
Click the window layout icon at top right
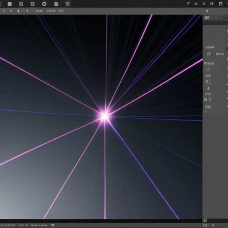(x=220, y=4)
